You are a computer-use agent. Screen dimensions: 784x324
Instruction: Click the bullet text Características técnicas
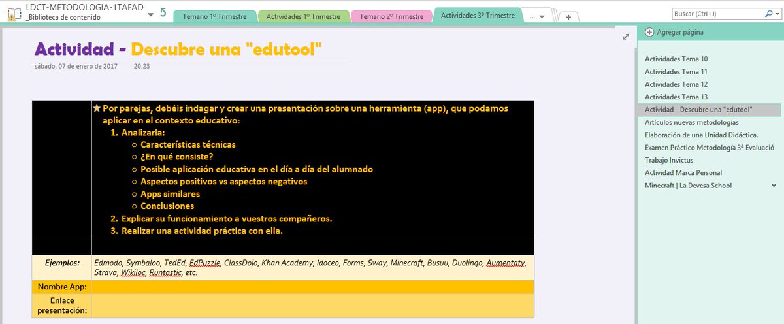pos(188,144)
